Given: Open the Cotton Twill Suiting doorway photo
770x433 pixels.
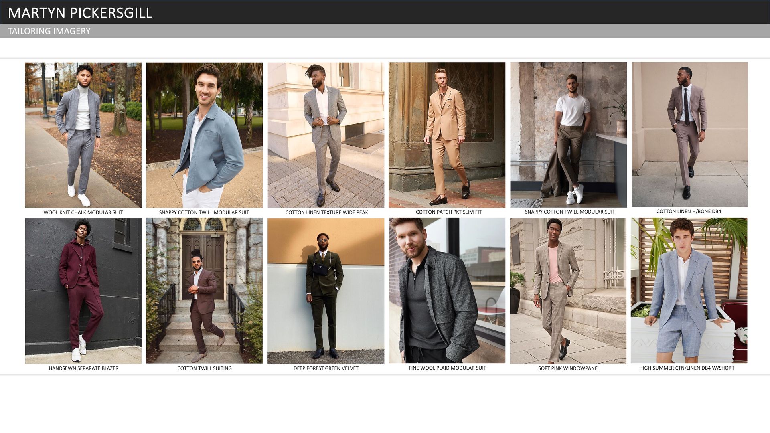Looking at the screenshot, I should (204, 291).
